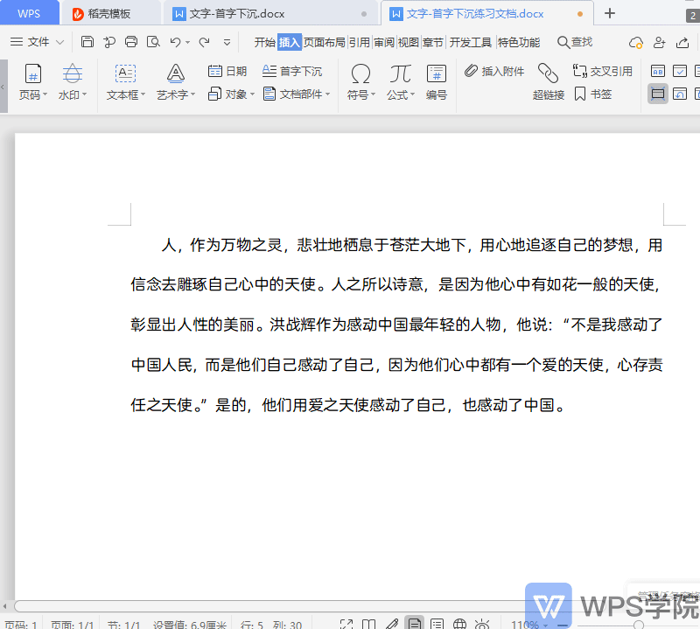Click the zoom out minus button
The height and width of the screenshot is (629, 700).
click(563, 625)
